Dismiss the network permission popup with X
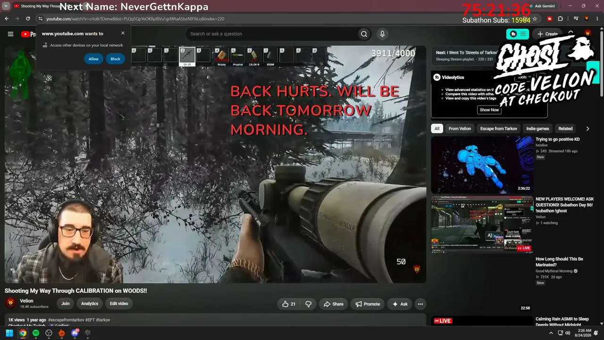Viewport: 604px width, 340px height. coord(123,33)
